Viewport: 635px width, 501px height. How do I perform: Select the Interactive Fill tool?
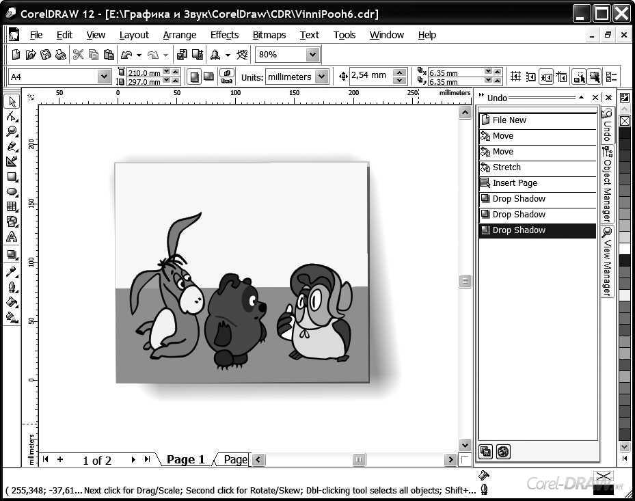click(x=12, y=317)
